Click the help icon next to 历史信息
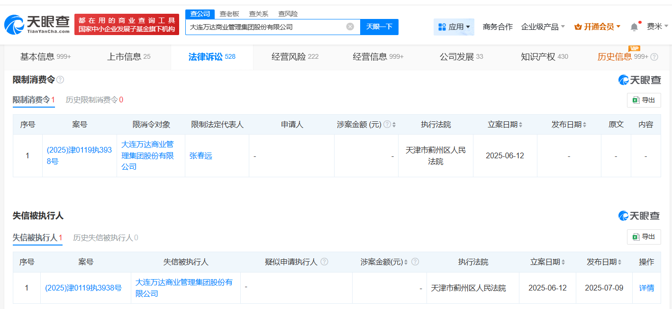Screen dimensions: 672x309 coord(654,57)
